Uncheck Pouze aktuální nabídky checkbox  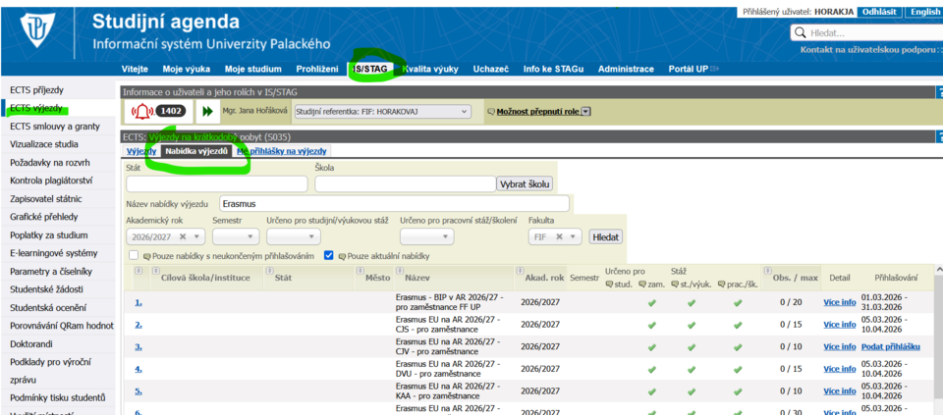tap(329, 255)
